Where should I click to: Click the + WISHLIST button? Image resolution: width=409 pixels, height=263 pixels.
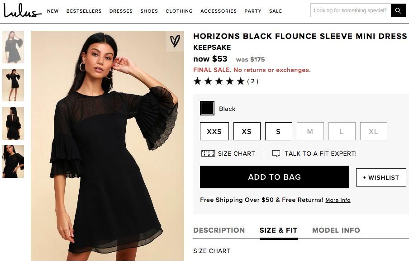tap(381, 177)
